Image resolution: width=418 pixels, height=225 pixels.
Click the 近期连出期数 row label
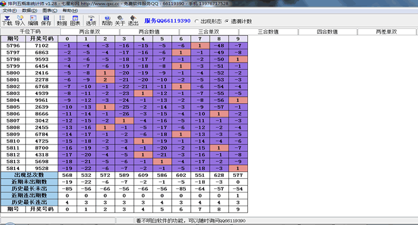[x=29, y=196]
